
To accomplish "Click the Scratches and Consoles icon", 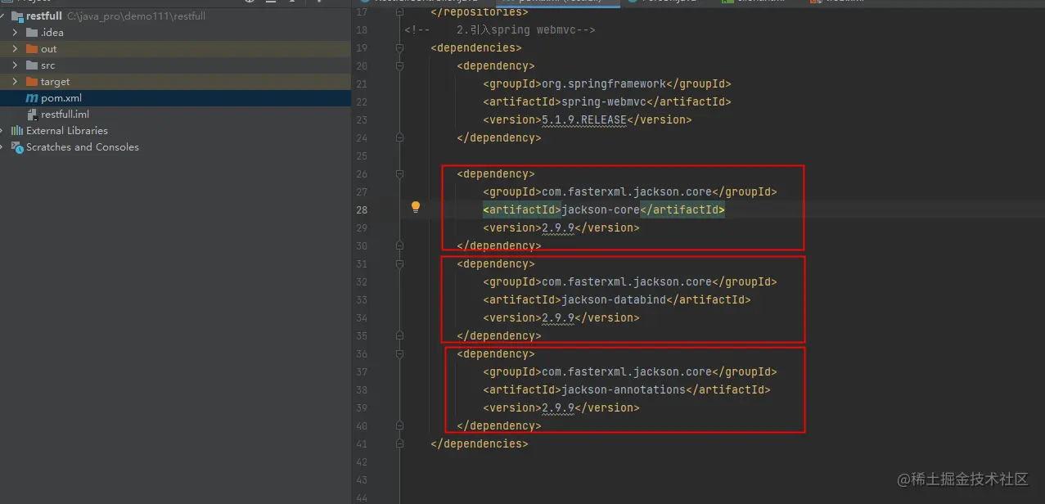I will click(16, 147).
